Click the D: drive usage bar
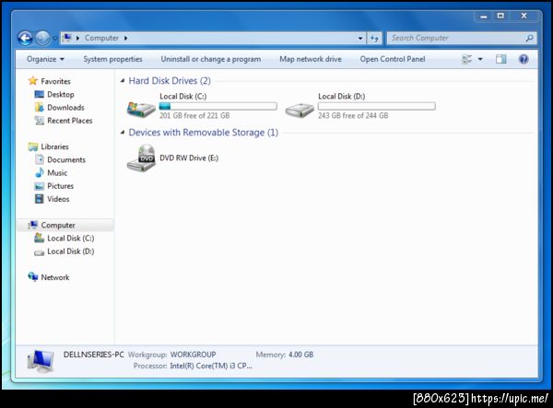553x408 pixels. coord(377,106)
